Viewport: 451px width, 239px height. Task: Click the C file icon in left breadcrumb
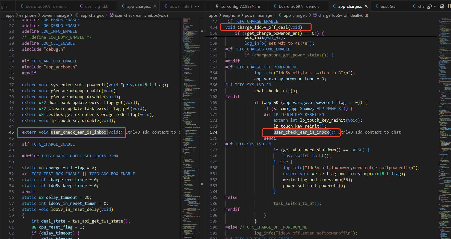77,15
